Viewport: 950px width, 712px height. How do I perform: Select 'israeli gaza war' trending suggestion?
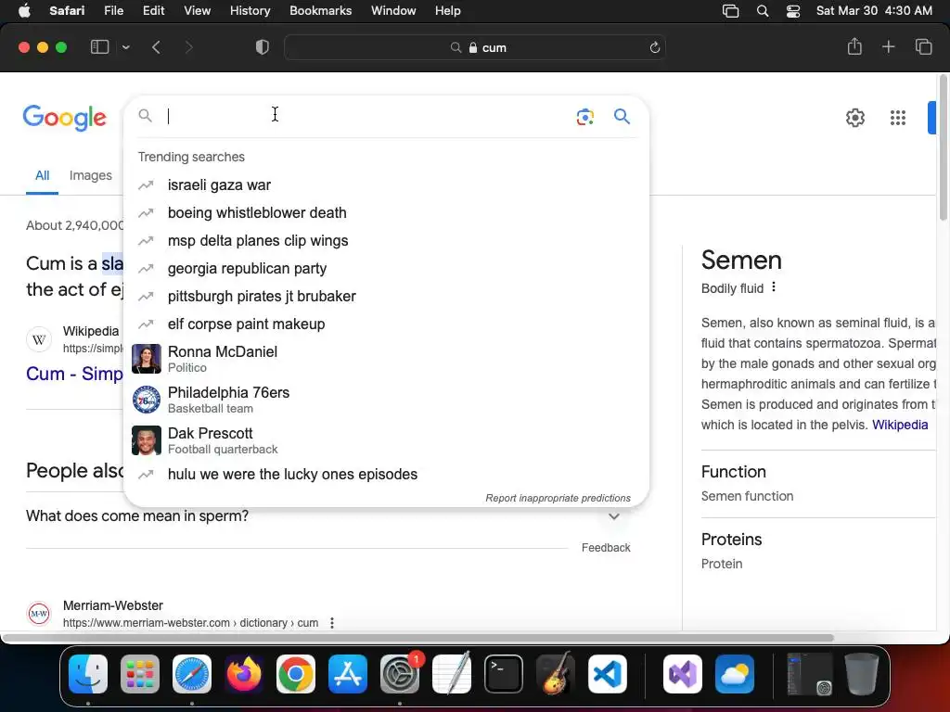coord(386,184)
